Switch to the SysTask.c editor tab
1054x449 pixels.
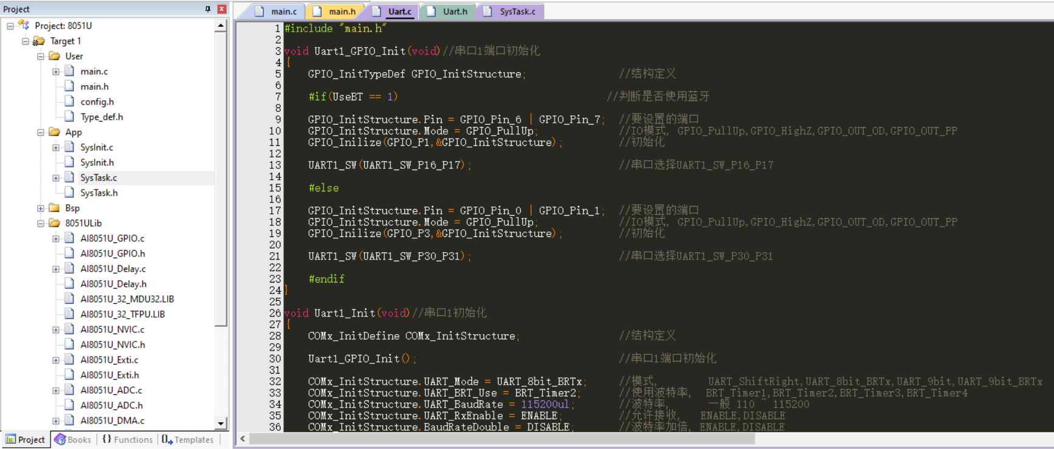511,12
